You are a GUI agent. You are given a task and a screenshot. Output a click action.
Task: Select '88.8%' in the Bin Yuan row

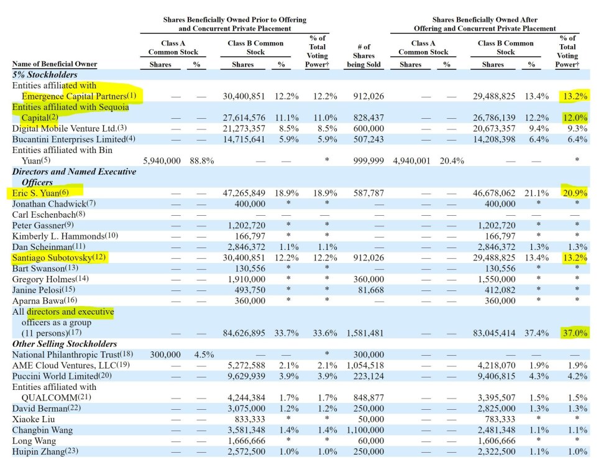[x=201, y=161]
